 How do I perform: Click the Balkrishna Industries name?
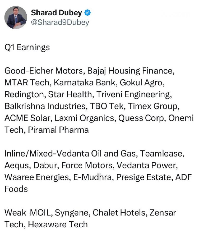pyautogui.click(x=45, y=106)
